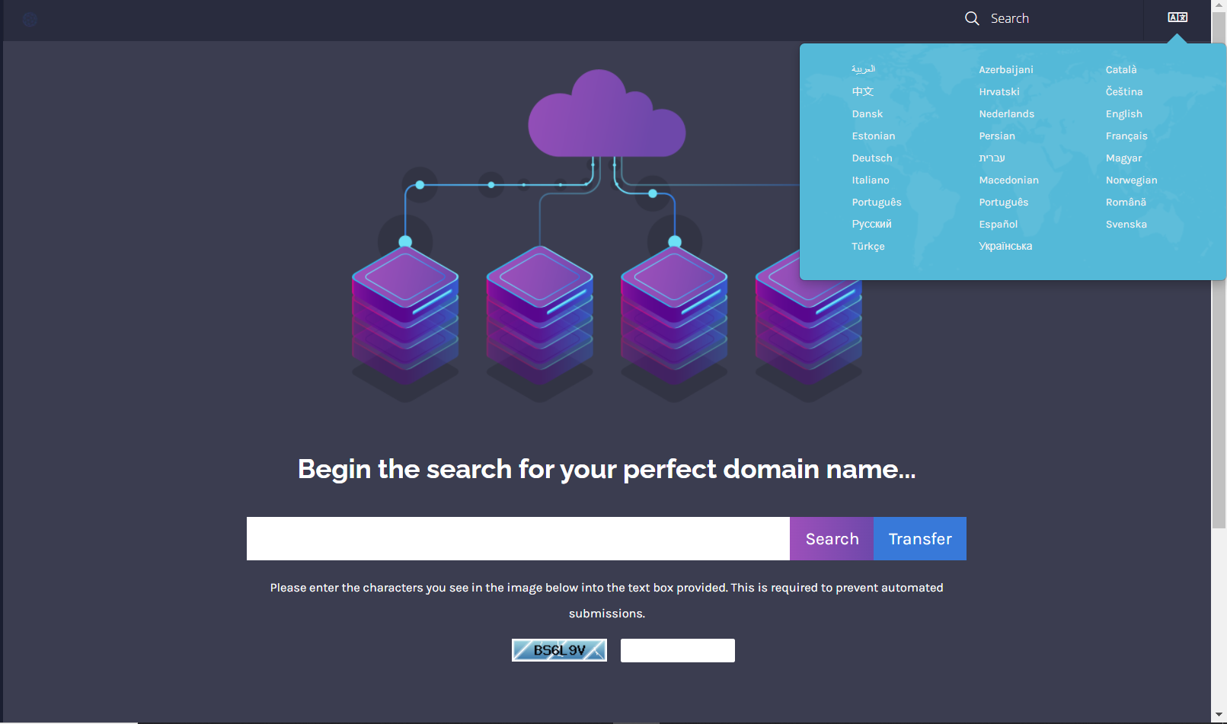The width and height of the screenshot is (1227, 724).
Task: Select English from language menu
Action: point(1123,114)
